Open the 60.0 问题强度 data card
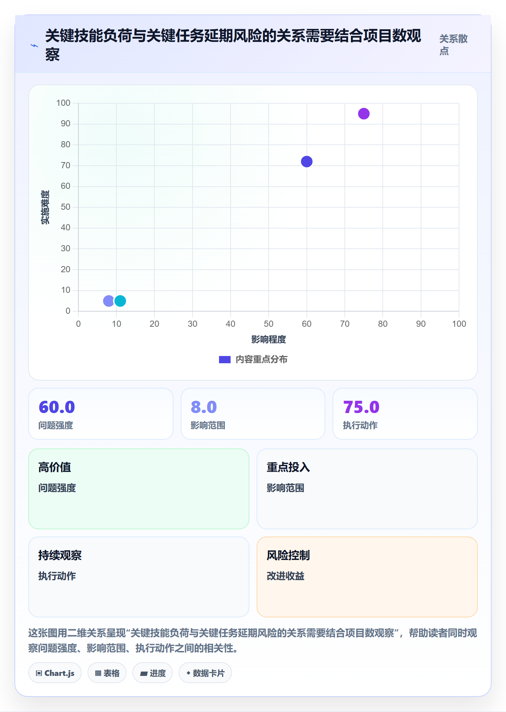 click(x=101, y=414)
